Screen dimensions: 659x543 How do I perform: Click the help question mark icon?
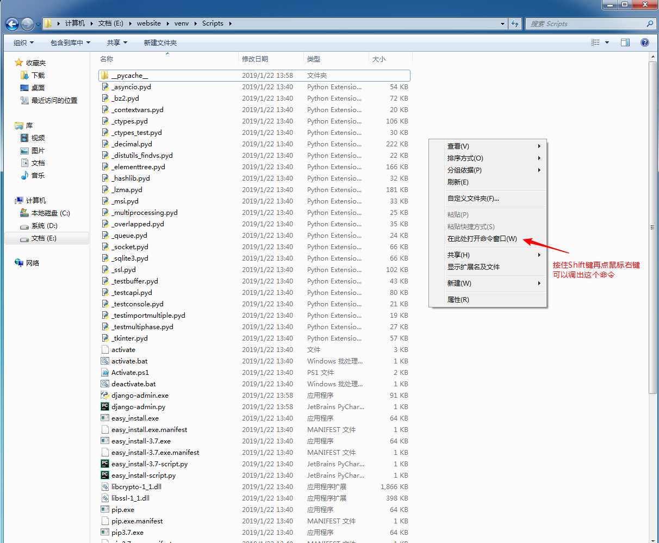pos(644,42)
